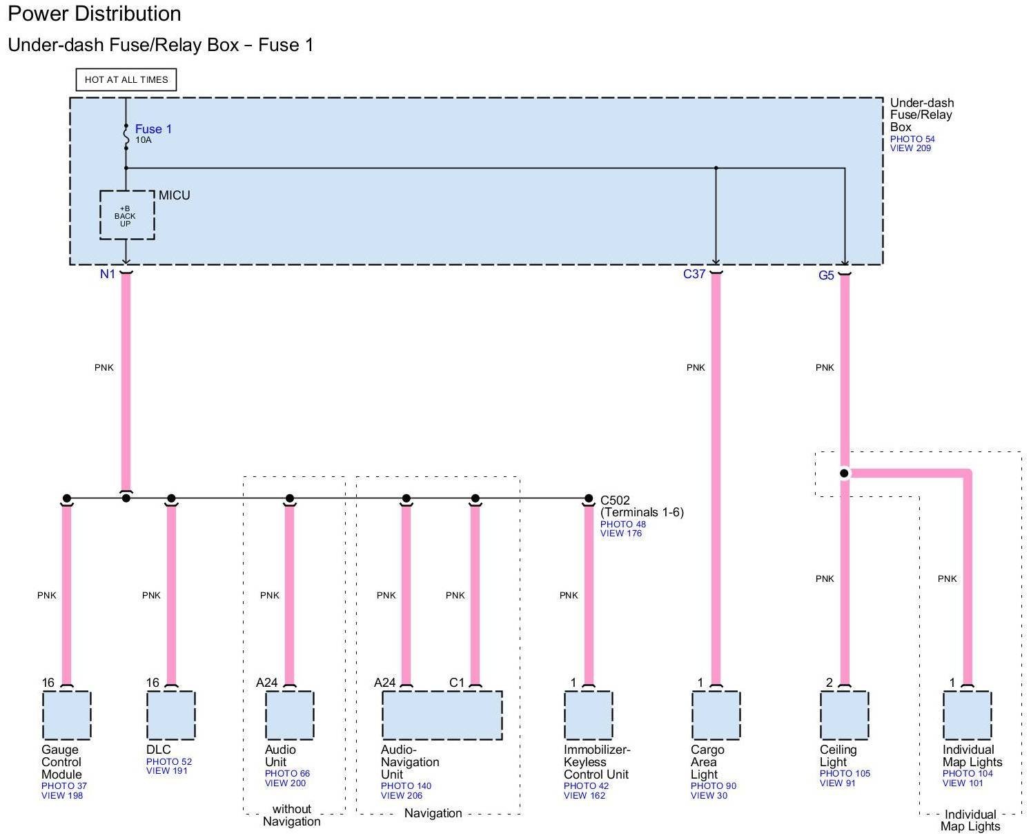Viewport: 1031px width, 838px height.
Task: Select the Audio-Navigation Unit component box
Action: [442, 715]
